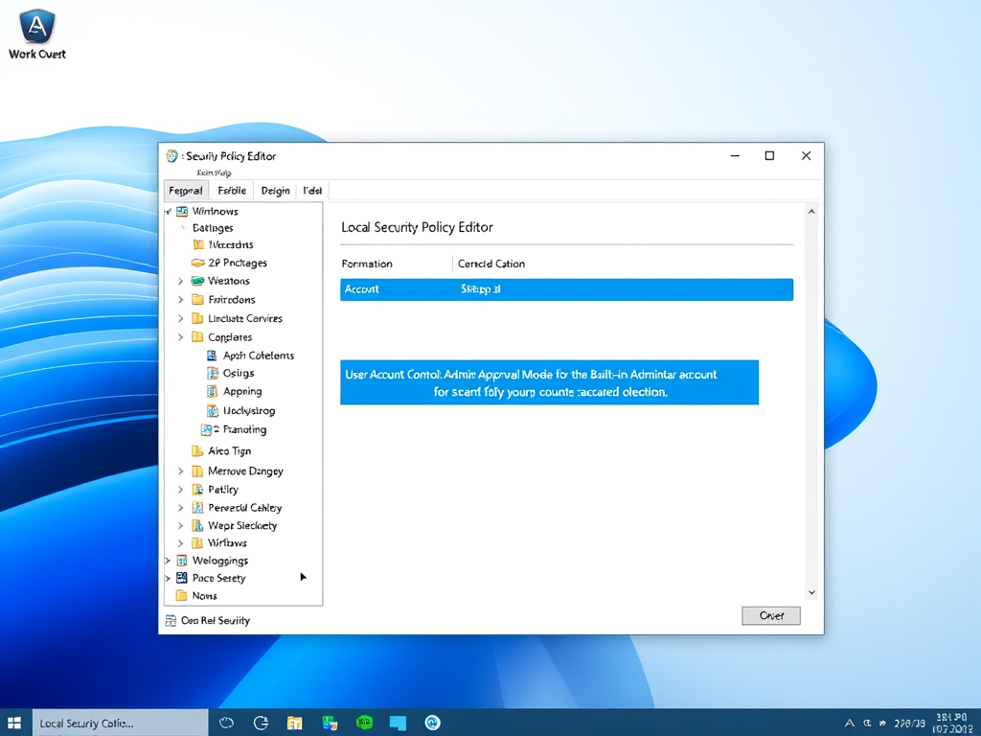Expand the Wepr Sieckety tree node
This screenshot has width=981, height=736.
(x=180, y=525)
